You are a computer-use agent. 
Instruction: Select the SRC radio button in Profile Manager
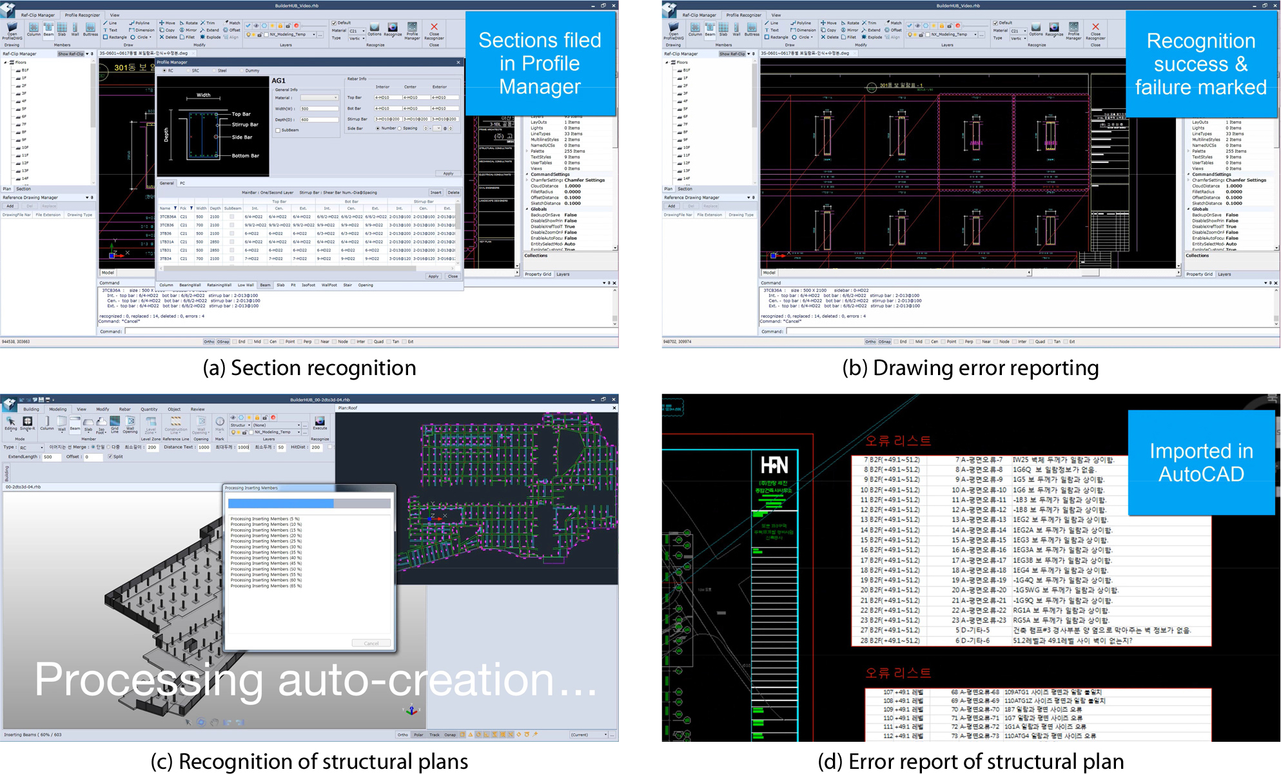tap(188, 70)
